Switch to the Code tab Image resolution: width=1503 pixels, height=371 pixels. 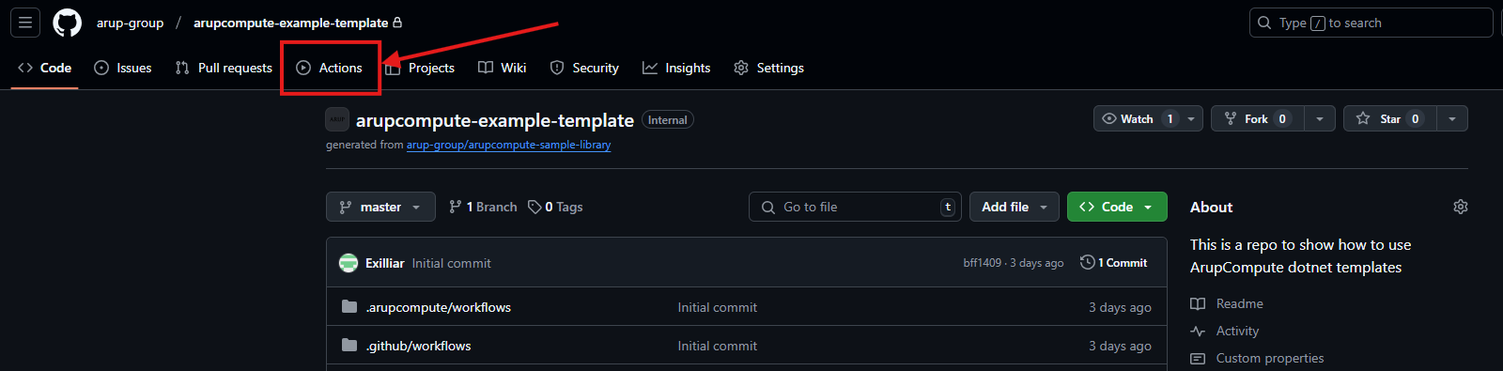(44, 68)
